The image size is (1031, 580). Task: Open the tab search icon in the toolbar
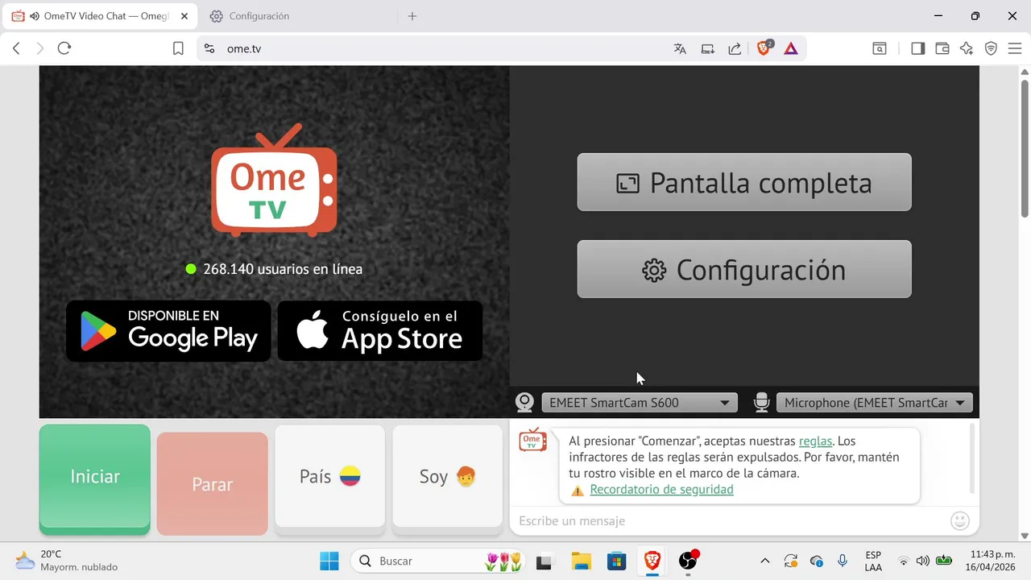[880, 48]
